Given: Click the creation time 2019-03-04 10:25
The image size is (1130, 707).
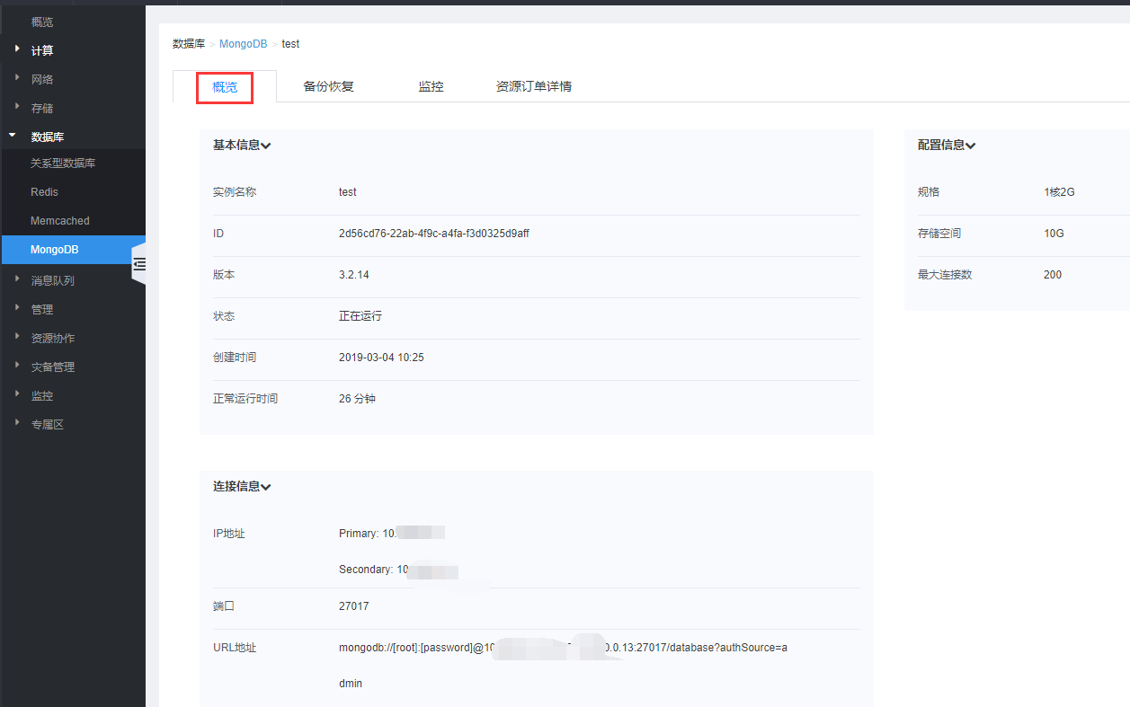Looking at the screenshot, I should 381,358.
